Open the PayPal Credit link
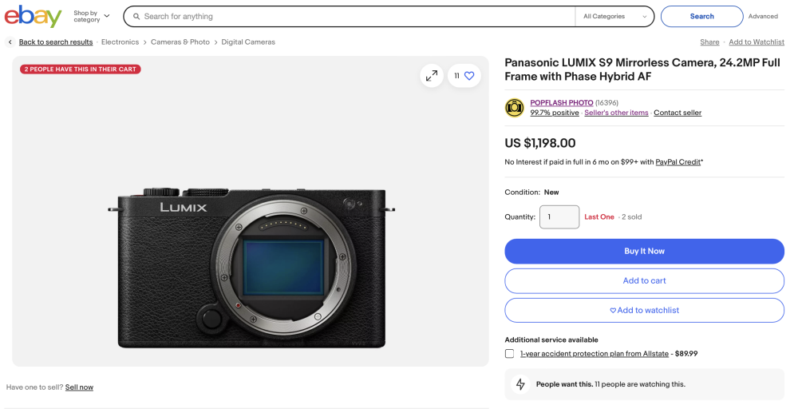The width and height of the screenshot is (798, 409). click(x=678, y=162)
